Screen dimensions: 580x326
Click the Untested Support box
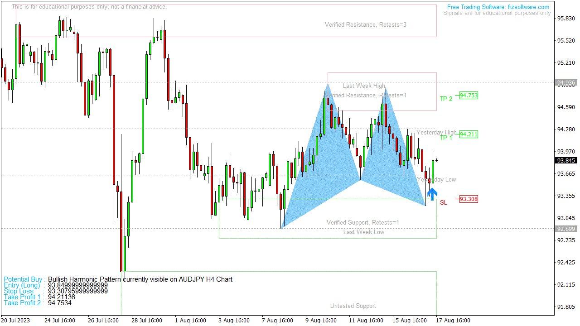point(353,306)
